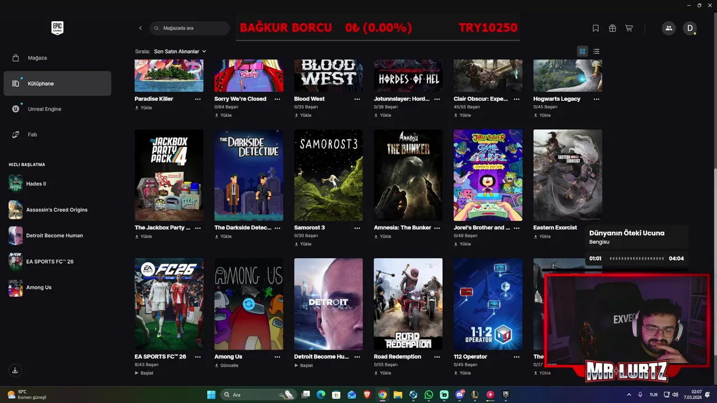Open the downloads icon in the sidebar
Viewport: 717px width, 403px height.
(15, 370)
